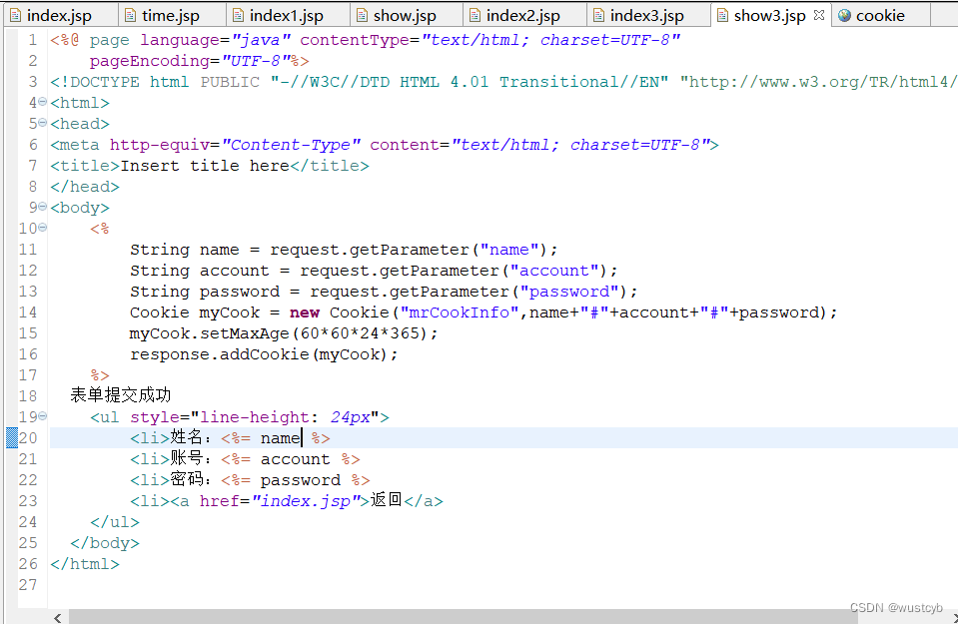Click the index3.jsp file icon
This screenshot has width=958, height=624.
[x=598, y=15]
